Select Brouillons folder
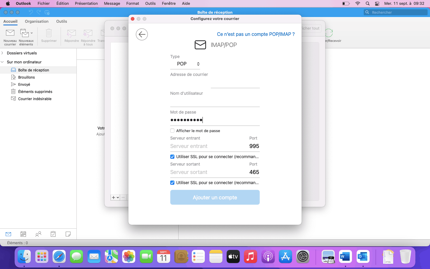 tap(38, 77)
